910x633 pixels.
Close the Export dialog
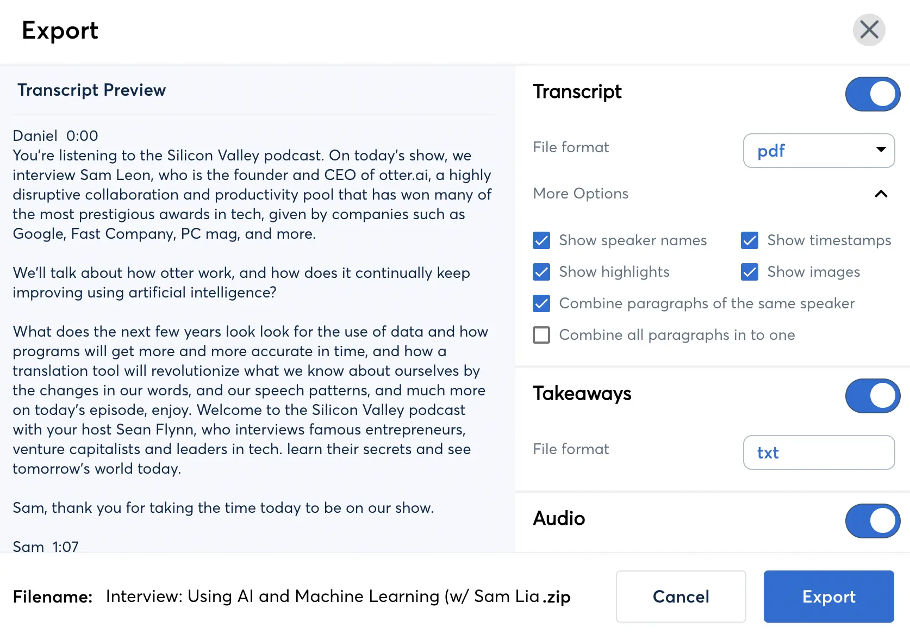(x=869, y=30)
